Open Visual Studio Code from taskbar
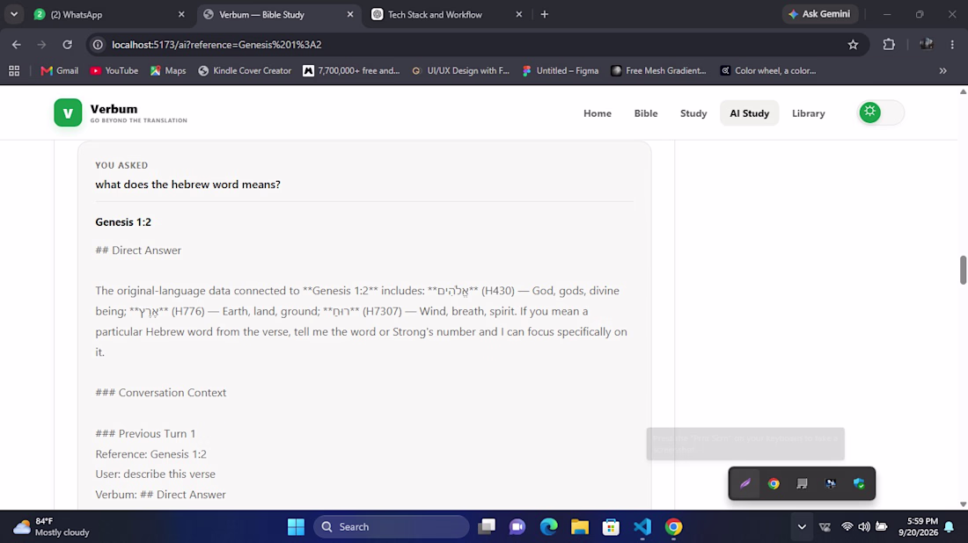This screenshot has height=543, width=968. tap(642, 527)
